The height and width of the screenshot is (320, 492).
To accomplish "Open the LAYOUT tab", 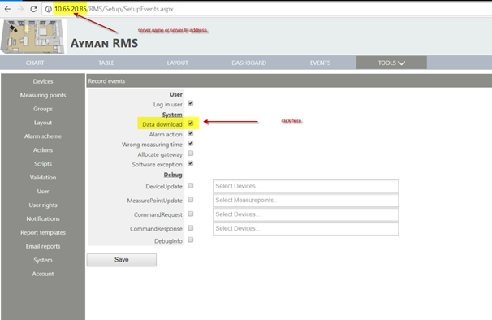I will pos(178,63).
